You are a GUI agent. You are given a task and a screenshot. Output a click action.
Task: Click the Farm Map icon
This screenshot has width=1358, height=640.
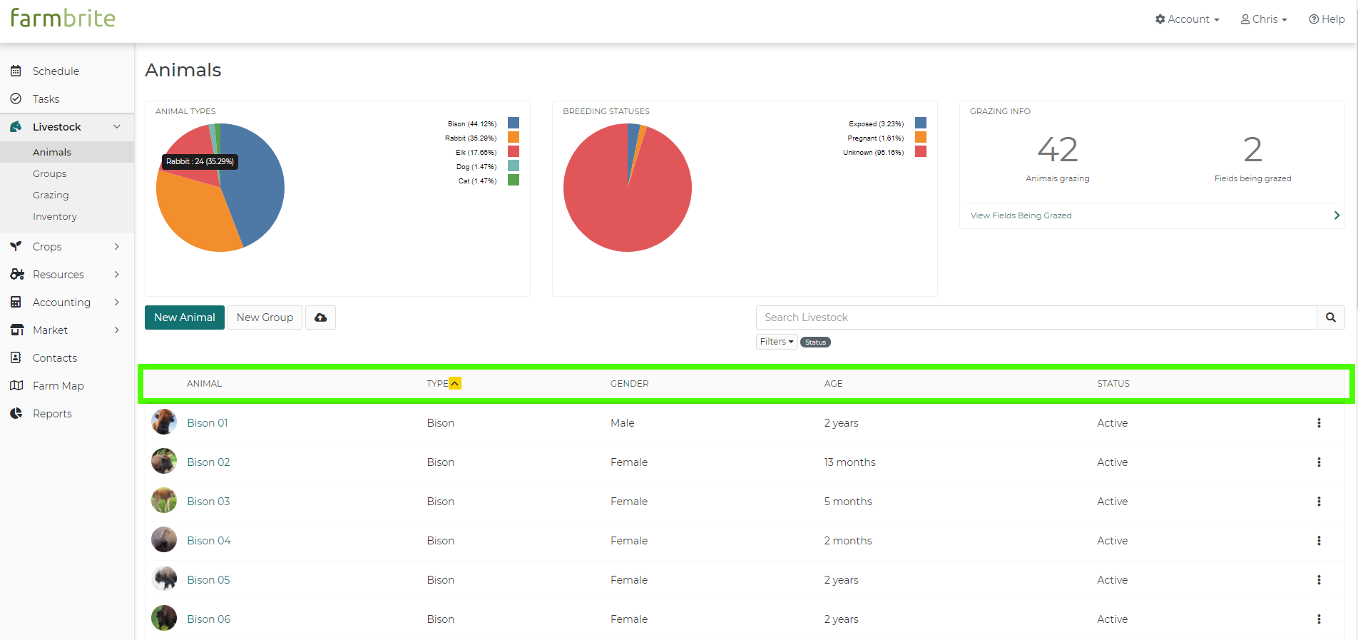[x=16, y=385]
